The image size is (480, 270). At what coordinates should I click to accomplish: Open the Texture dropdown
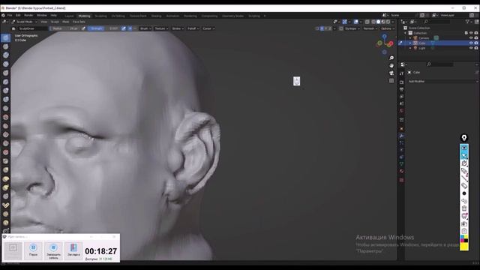point(160,28)
